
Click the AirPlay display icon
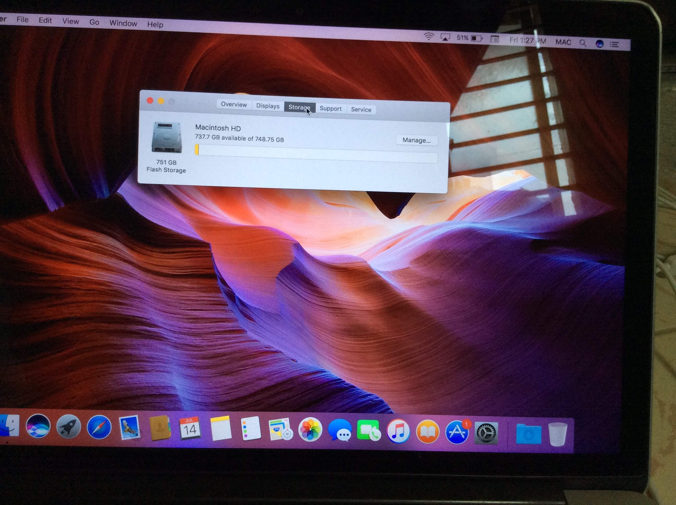[x=445, y=38]
